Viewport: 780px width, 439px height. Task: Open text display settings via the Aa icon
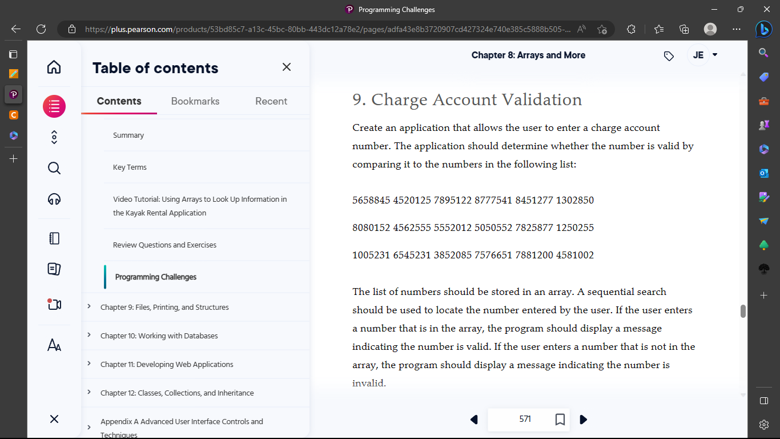click(54, 344)
